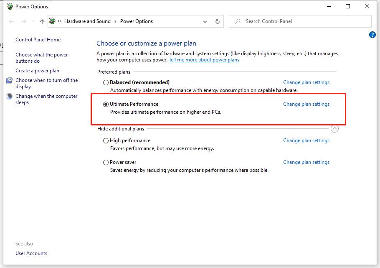
Task: Open the recent locations dropdown arrow
Action: click(33, 21)
